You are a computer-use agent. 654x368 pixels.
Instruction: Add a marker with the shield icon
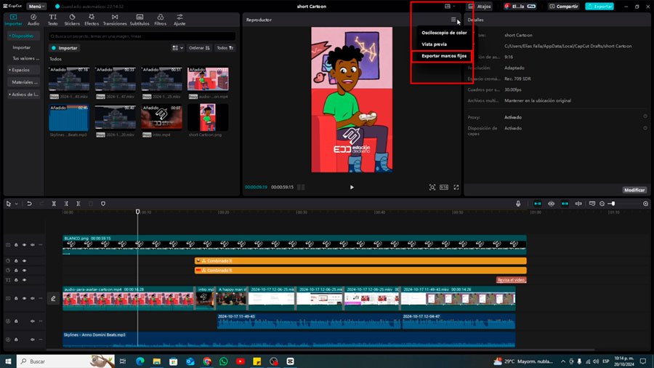103,204
